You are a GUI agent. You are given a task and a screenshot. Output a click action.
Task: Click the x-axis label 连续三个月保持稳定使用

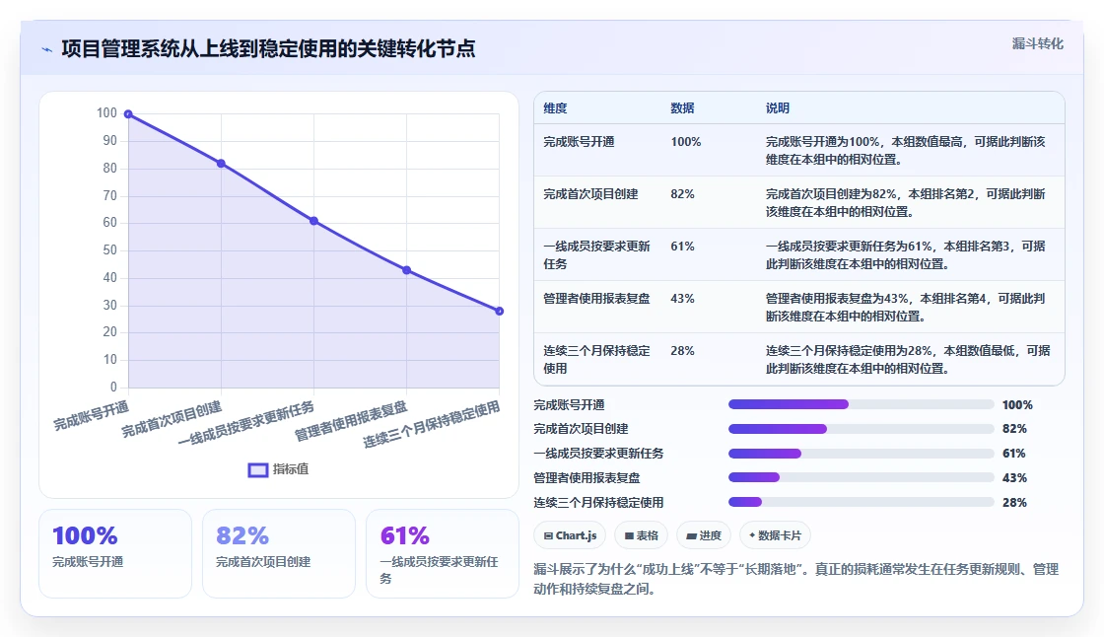[432, 424]
